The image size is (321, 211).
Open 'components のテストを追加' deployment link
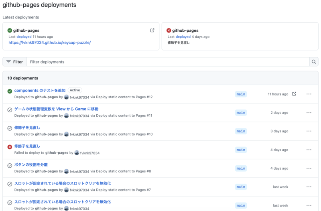[40, 91]
